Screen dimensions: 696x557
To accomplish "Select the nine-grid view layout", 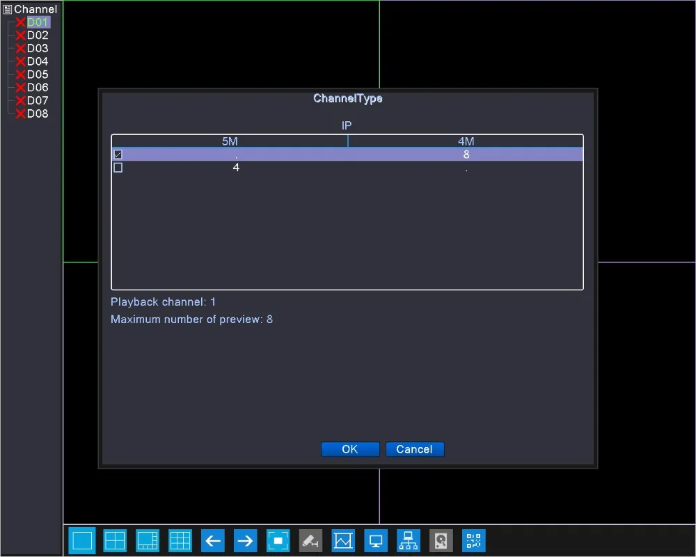I will pyautogui.click(x=180, y=540).
